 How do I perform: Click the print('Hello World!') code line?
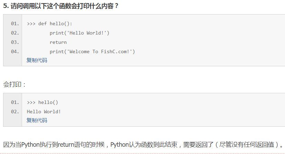click(x=79, y=33)
